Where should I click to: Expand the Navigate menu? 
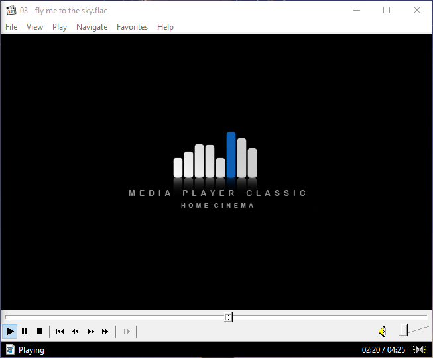(x=92, y=27)
